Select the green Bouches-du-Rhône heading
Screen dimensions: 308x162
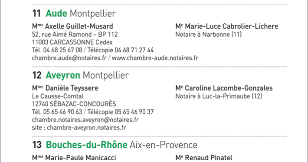pyautogui.click(x=86, y=145)
